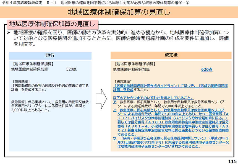
Task: Select the 改定後 column header
Action: coord(171,55)
